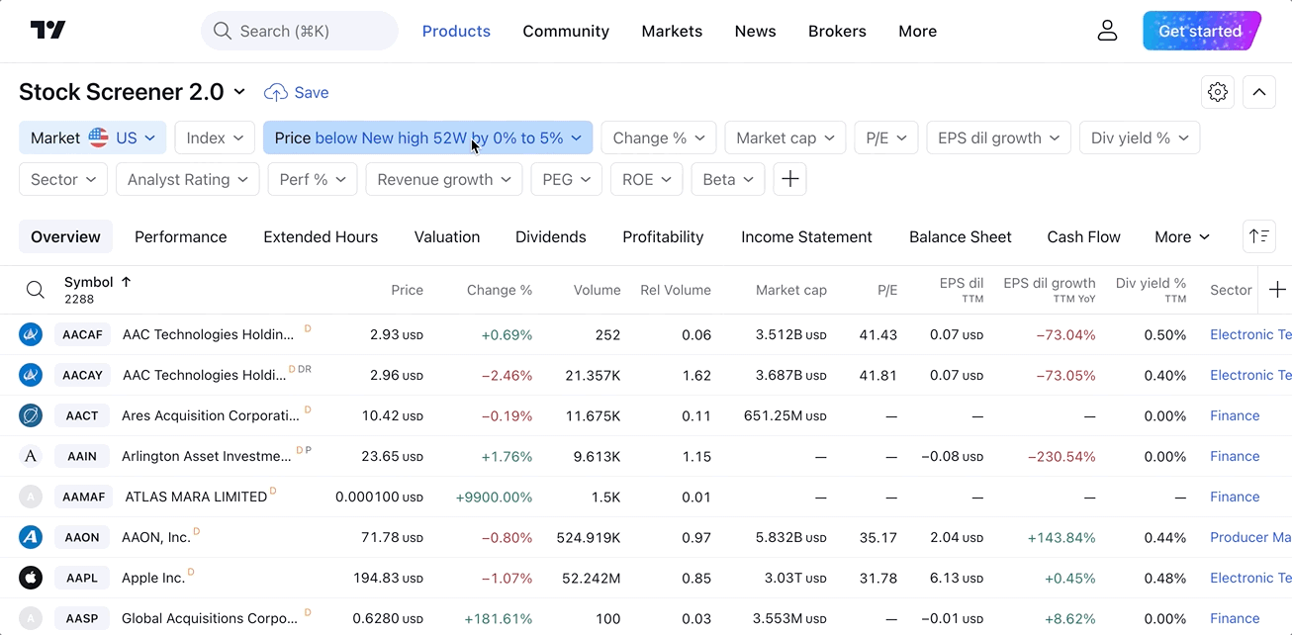Click AACAF company logo

31,334
